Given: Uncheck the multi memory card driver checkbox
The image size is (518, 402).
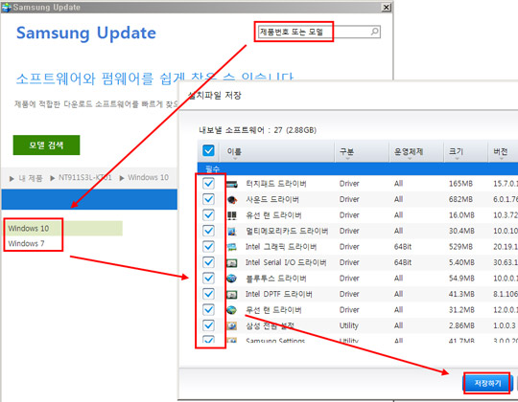Looking at the screenshot, I should click(208, 231).
